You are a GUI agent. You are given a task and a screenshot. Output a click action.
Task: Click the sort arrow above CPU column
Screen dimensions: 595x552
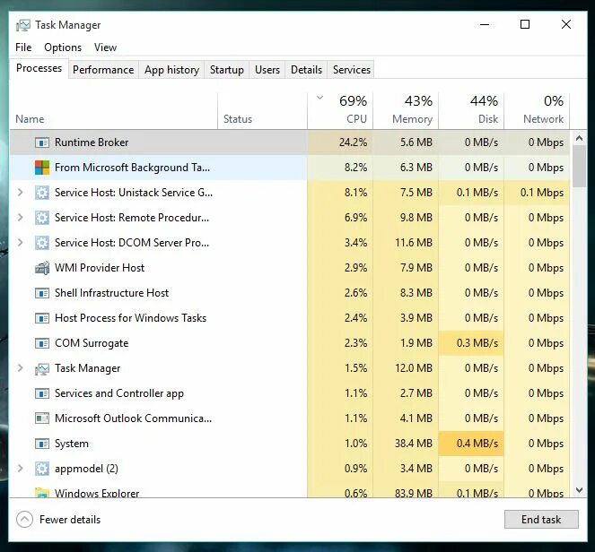point(319,98)
